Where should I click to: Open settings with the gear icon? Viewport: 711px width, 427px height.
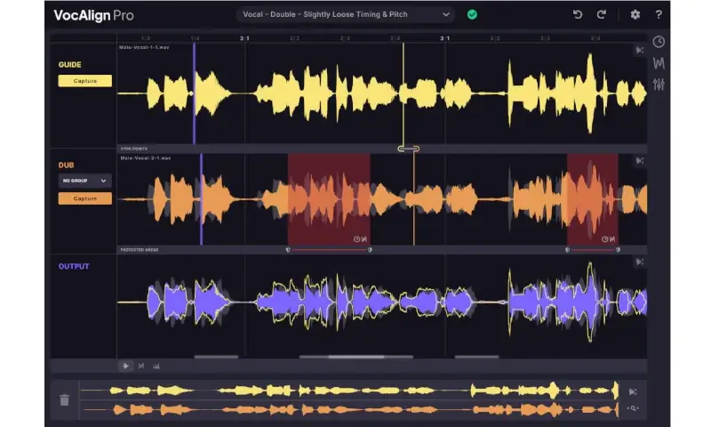[x=635, y=14]
